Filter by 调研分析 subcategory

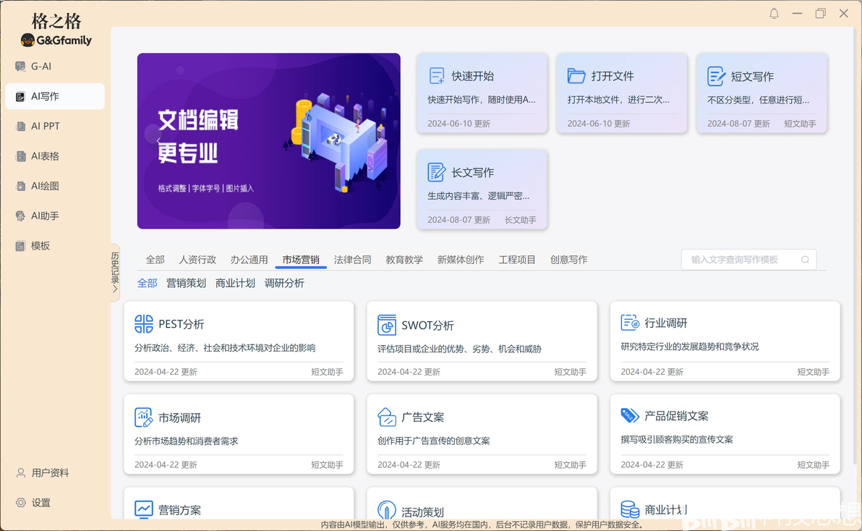[x=284, y=283]
